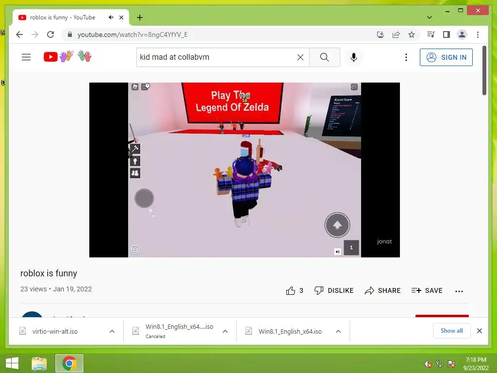Viewport: 497px width, 373px height.
Task: Like the video with thumbs up
Action: [295, 290]
